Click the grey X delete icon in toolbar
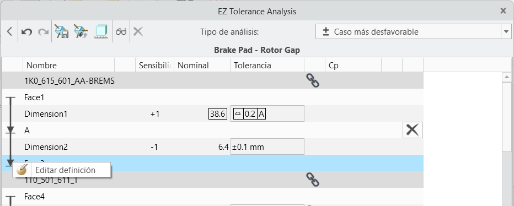Image resolution: width=514 pixels, height=206 pixels. pos(138,32)
